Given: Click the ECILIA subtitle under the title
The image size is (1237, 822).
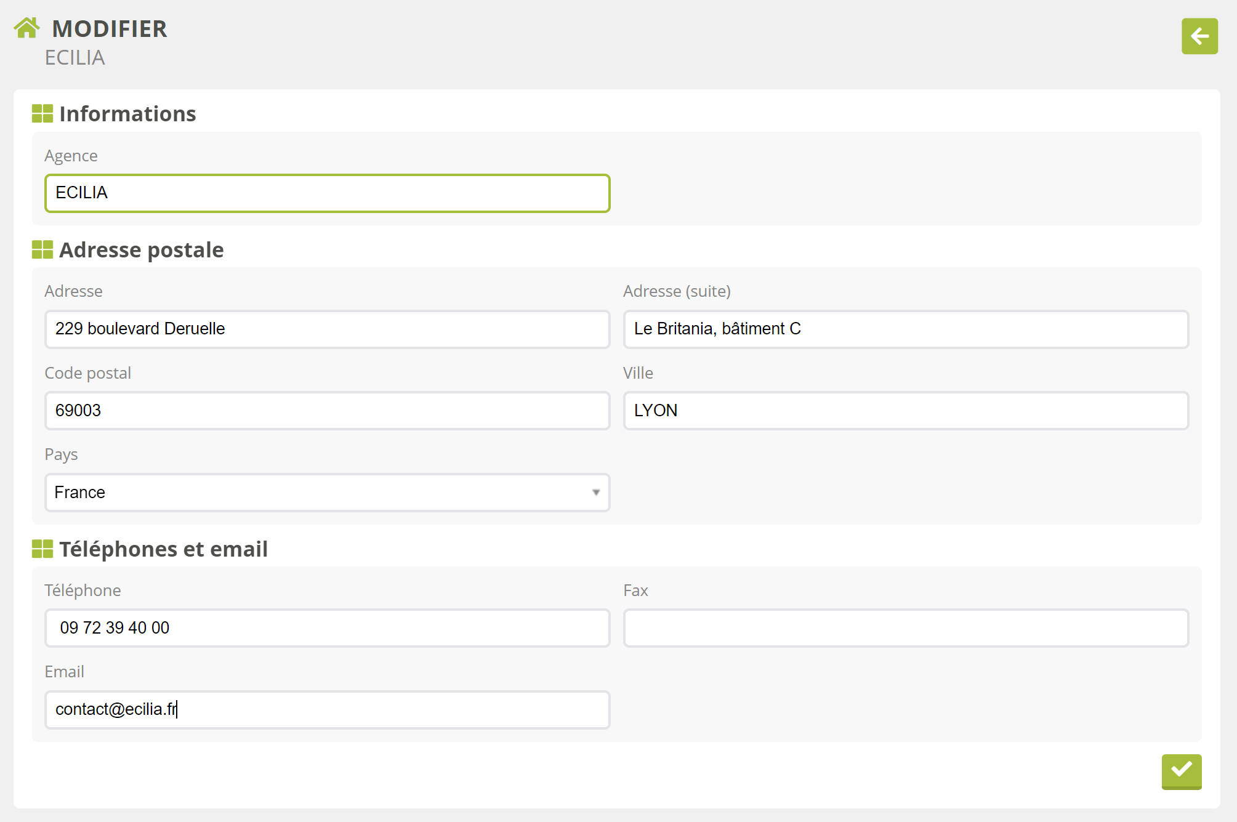Looking at the screenshot, I should pos(75,58).
